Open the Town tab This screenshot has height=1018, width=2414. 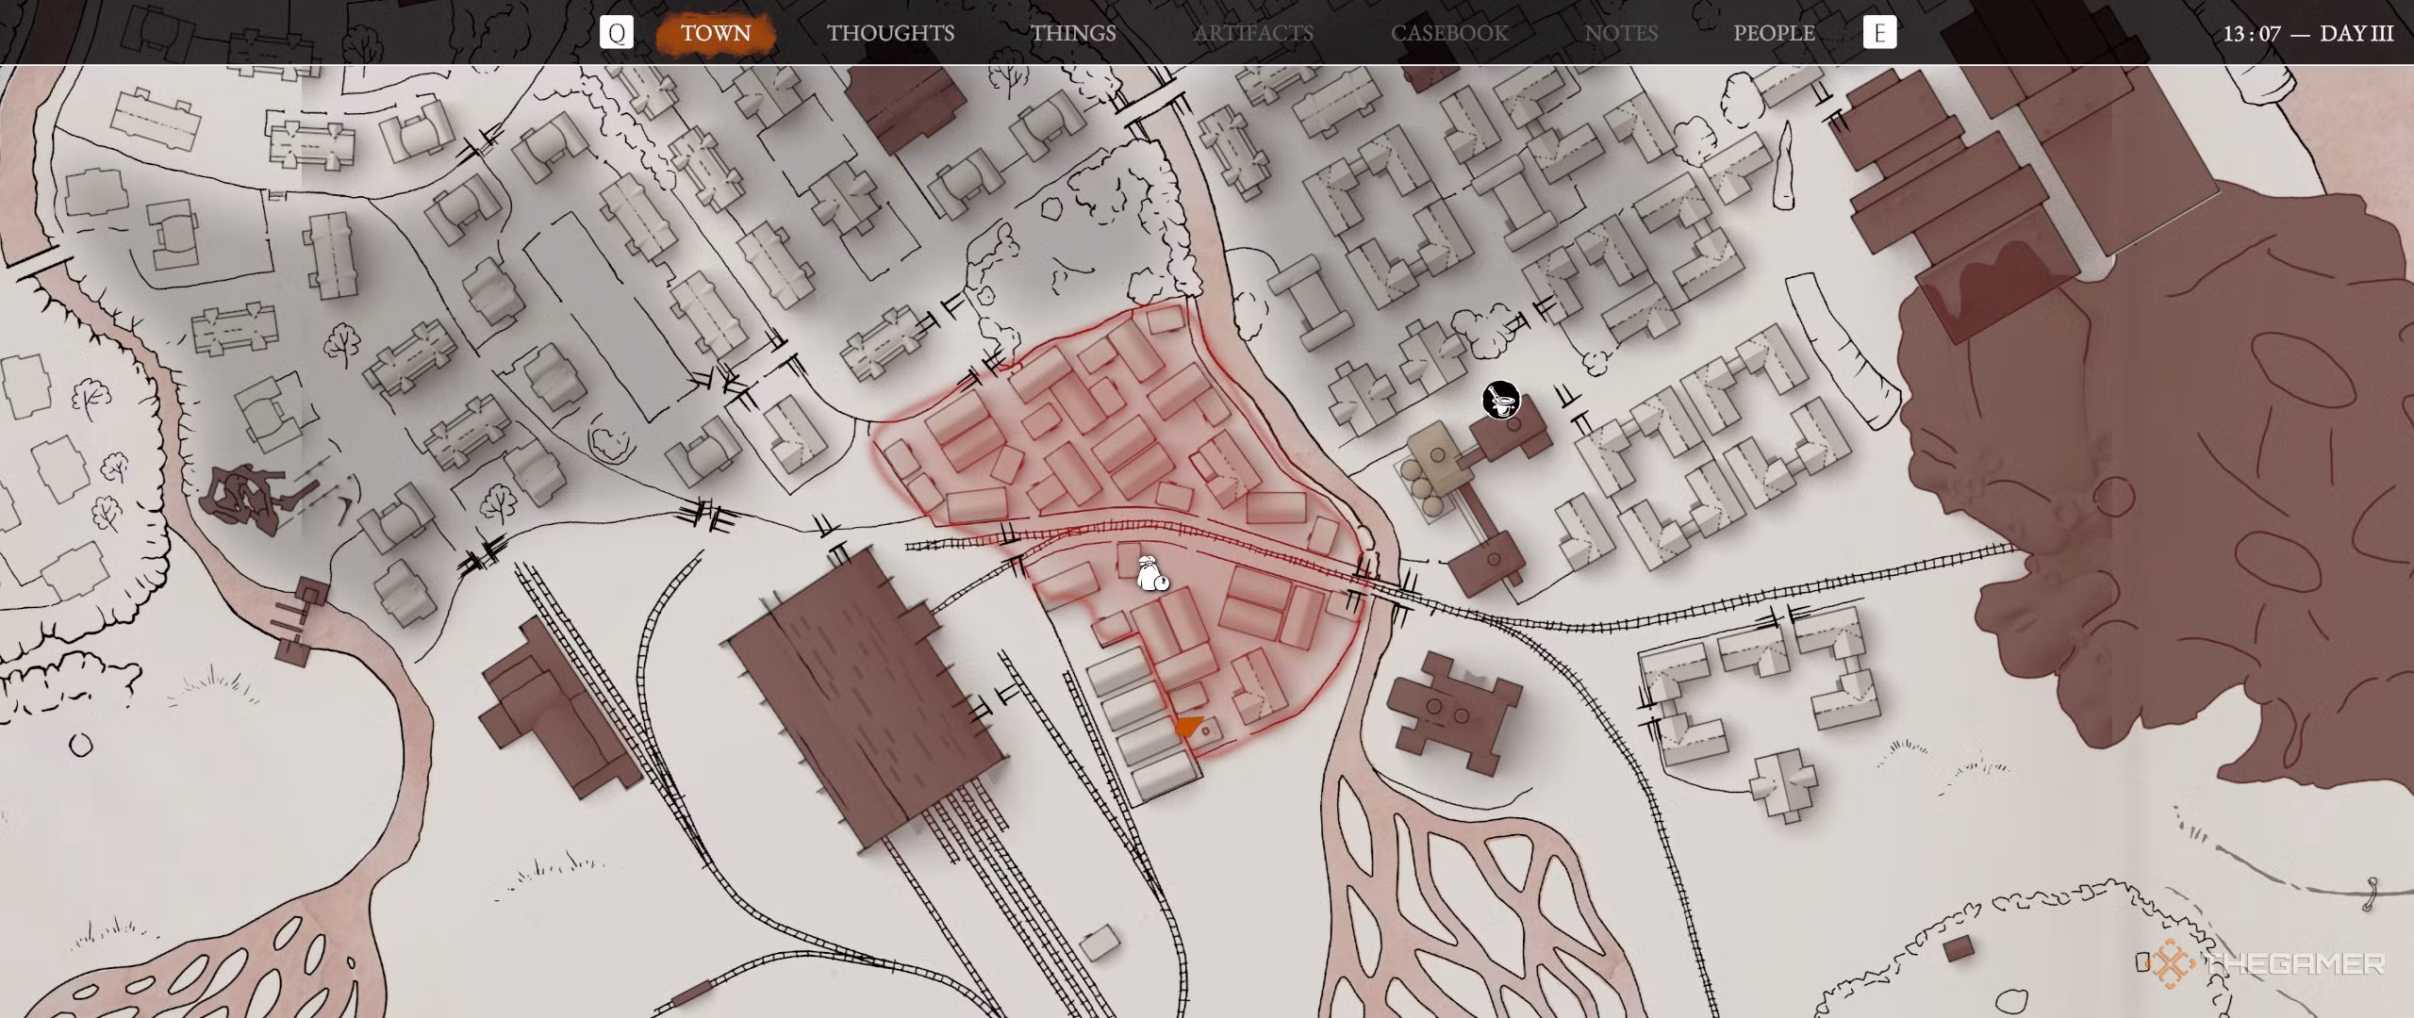click(x=716, y=34)
